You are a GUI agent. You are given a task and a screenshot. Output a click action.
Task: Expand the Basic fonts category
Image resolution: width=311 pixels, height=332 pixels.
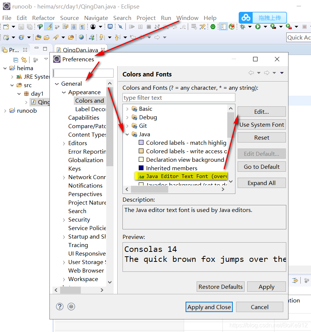127,109
